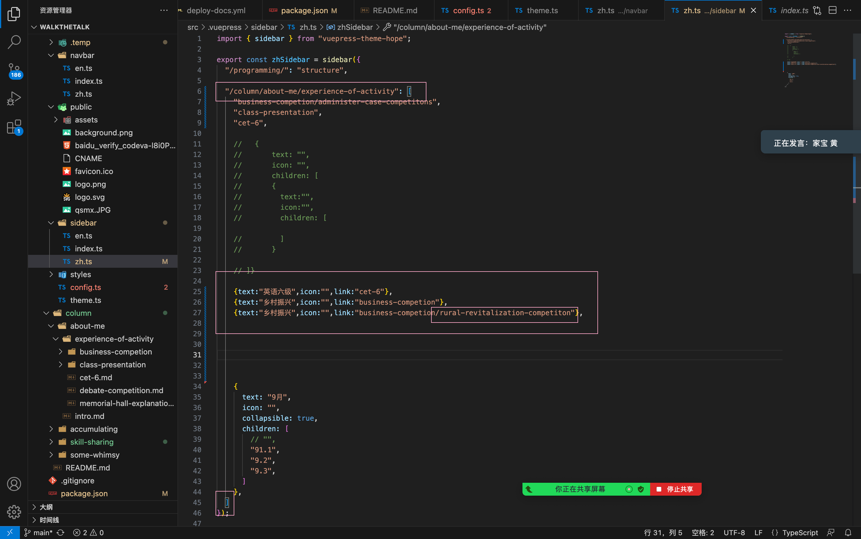Click the remote window indicator in status bar
861x539 pixels.
10,533
